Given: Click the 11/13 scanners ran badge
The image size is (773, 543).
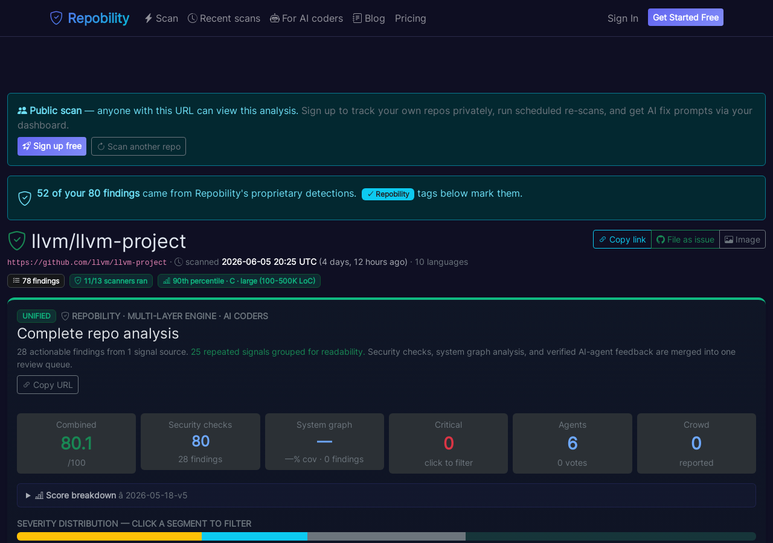Looking at the screenshot, I should [111, 281].
